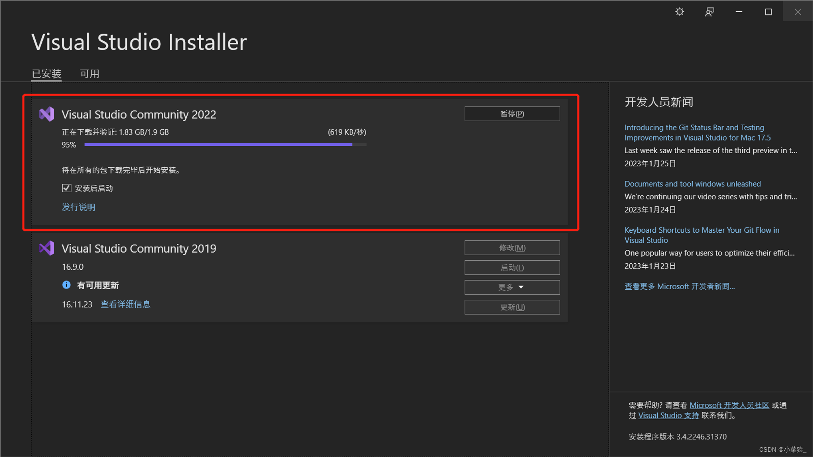Click the 更新(U) button for VS 2019
Image resolution: width=813 pixels, height=457 pixels.
tap(512, 307)
